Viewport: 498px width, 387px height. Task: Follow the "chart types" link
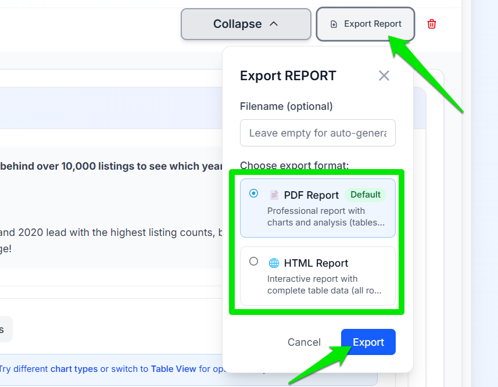pos(74,369)
